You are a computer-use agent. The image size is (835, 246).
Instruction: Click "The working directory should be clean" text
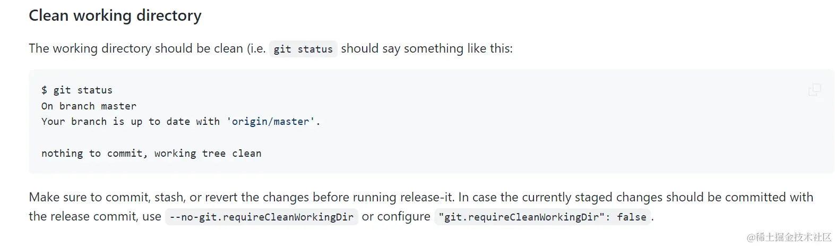click(136, 48)
